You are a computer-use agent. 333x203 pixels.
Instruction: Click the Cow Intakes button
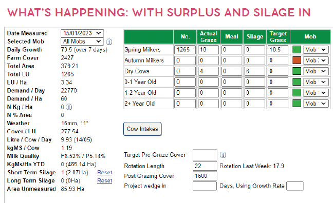142,129
